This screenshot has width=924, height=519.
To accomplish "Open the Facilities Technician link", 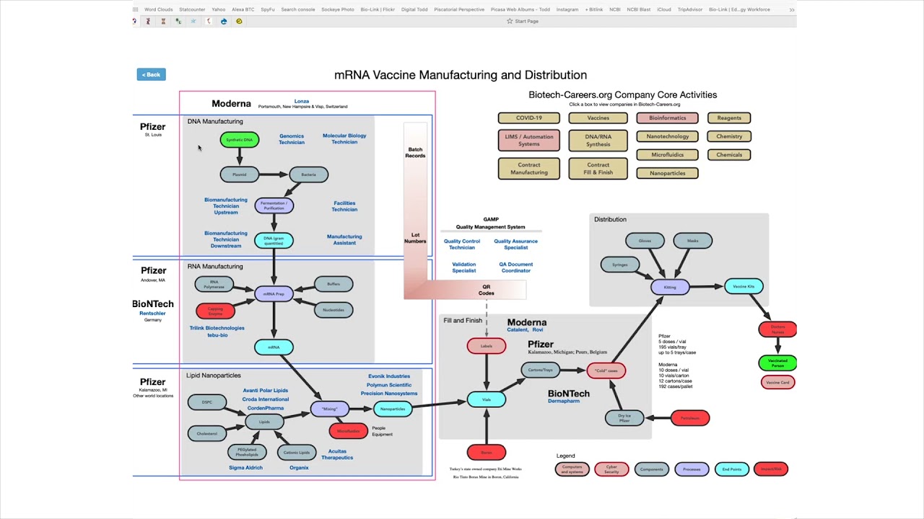I will coord(344,206).
